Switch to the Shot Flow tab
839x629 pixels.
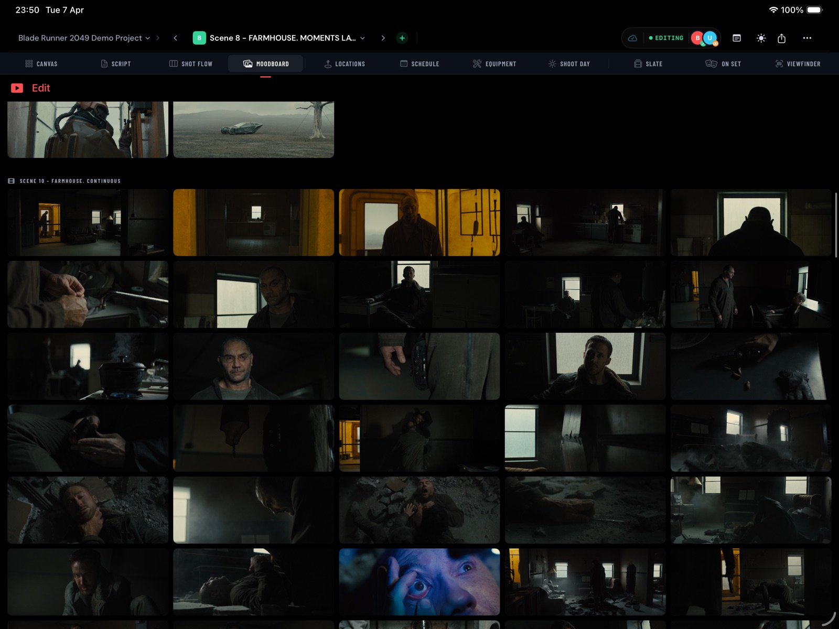click(191, 64)
